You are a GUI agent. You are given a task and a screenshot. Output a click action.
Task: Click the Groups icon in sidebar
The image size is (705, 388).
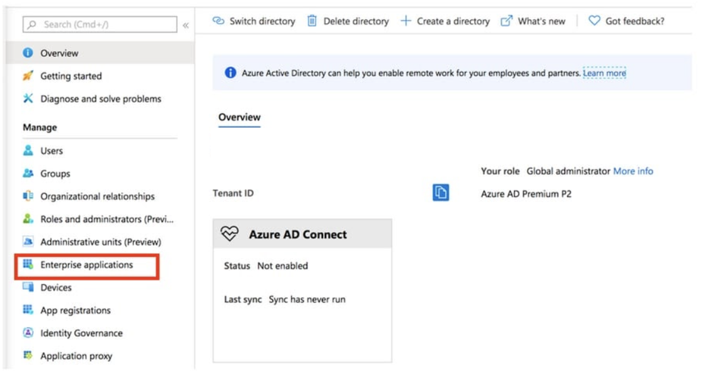tap(28, 173)
